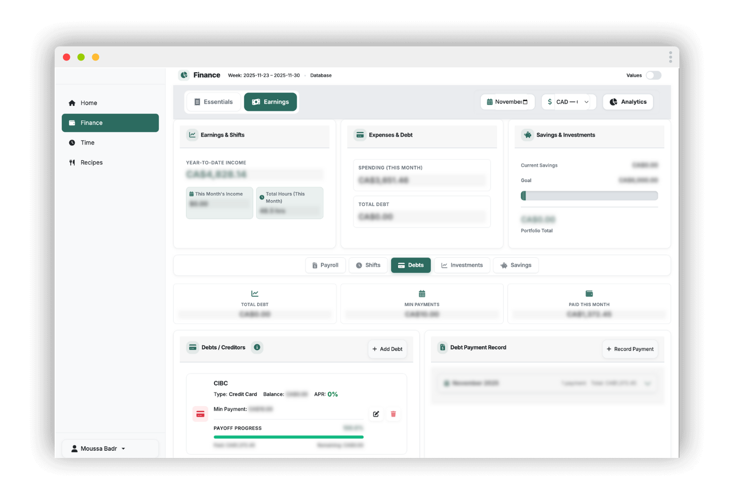This screenshot has width=734, height=497.
Task: Open the Time section via its clock icon
Action: point(72,143)
